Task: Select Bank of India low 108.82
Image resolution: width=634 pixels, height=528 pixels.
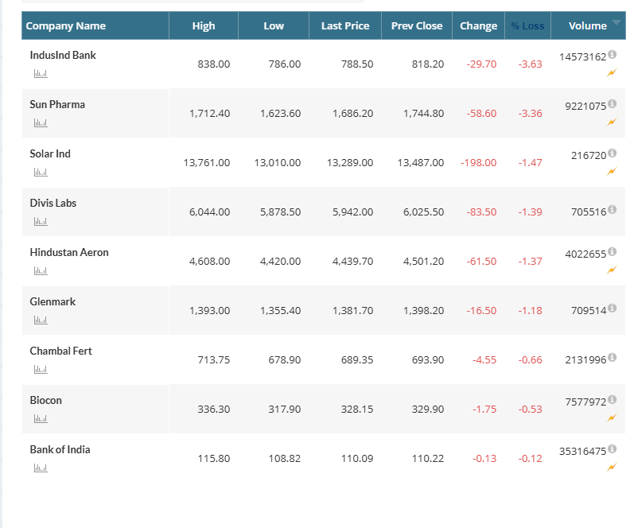Action: tap(285, 459)
